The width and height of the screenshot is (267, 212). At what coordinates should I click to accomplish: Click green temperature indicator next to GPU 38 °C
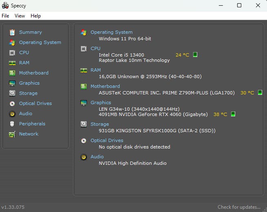[x=233, y=114]
